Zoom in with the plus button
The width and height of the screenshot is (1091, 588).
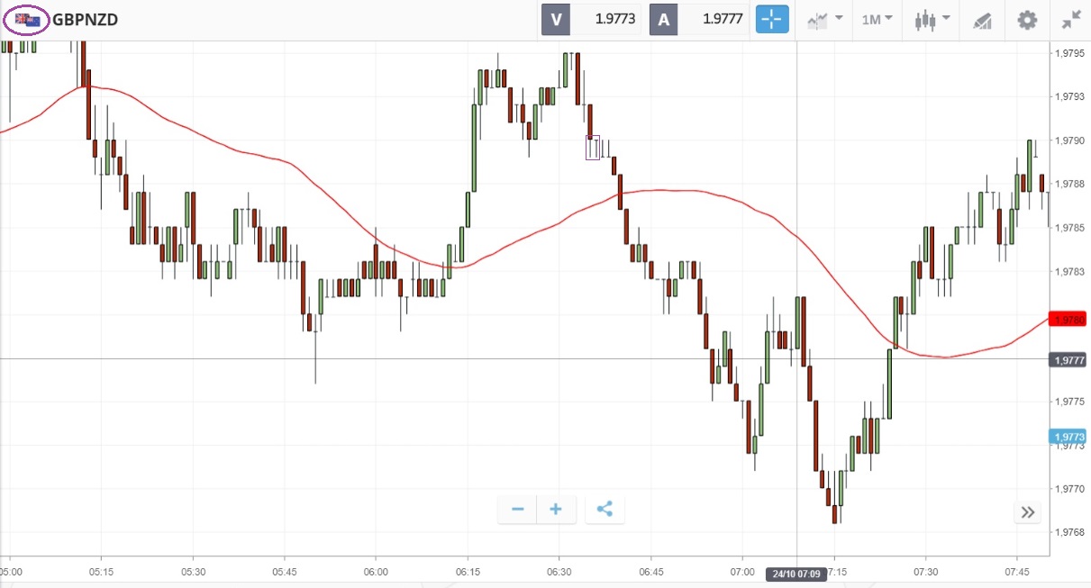click(556, 510)
